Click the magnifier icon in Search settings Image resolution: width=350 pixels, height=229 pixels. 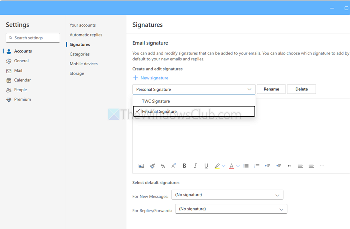(10, 38)
